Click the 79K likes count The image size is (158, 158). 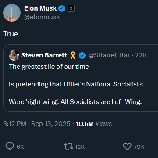[x=139, y=147]
